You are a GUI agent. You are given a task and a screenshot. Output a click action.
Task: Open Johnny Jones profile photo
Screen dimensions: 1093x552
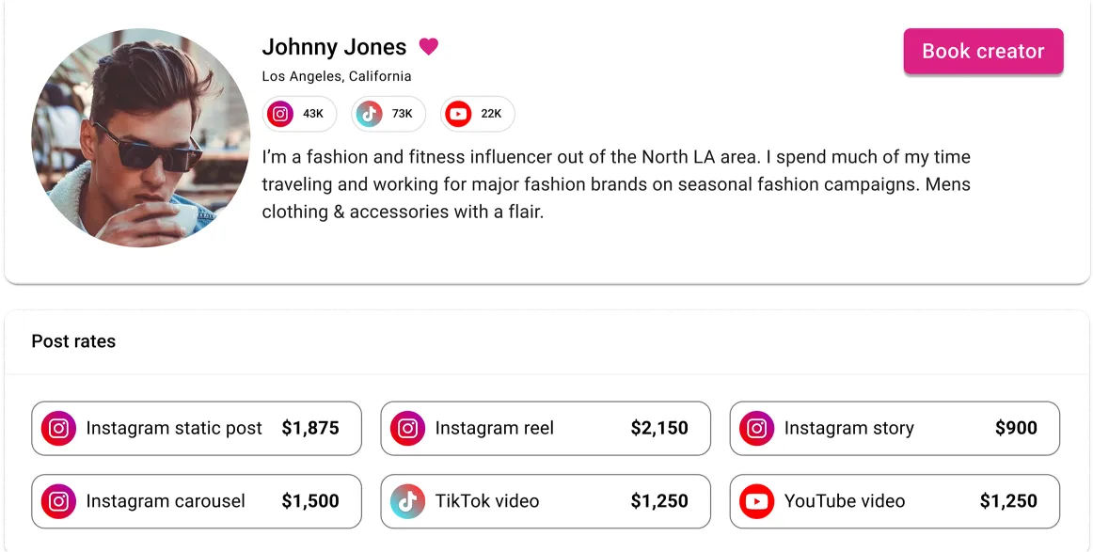pos(141,138)
